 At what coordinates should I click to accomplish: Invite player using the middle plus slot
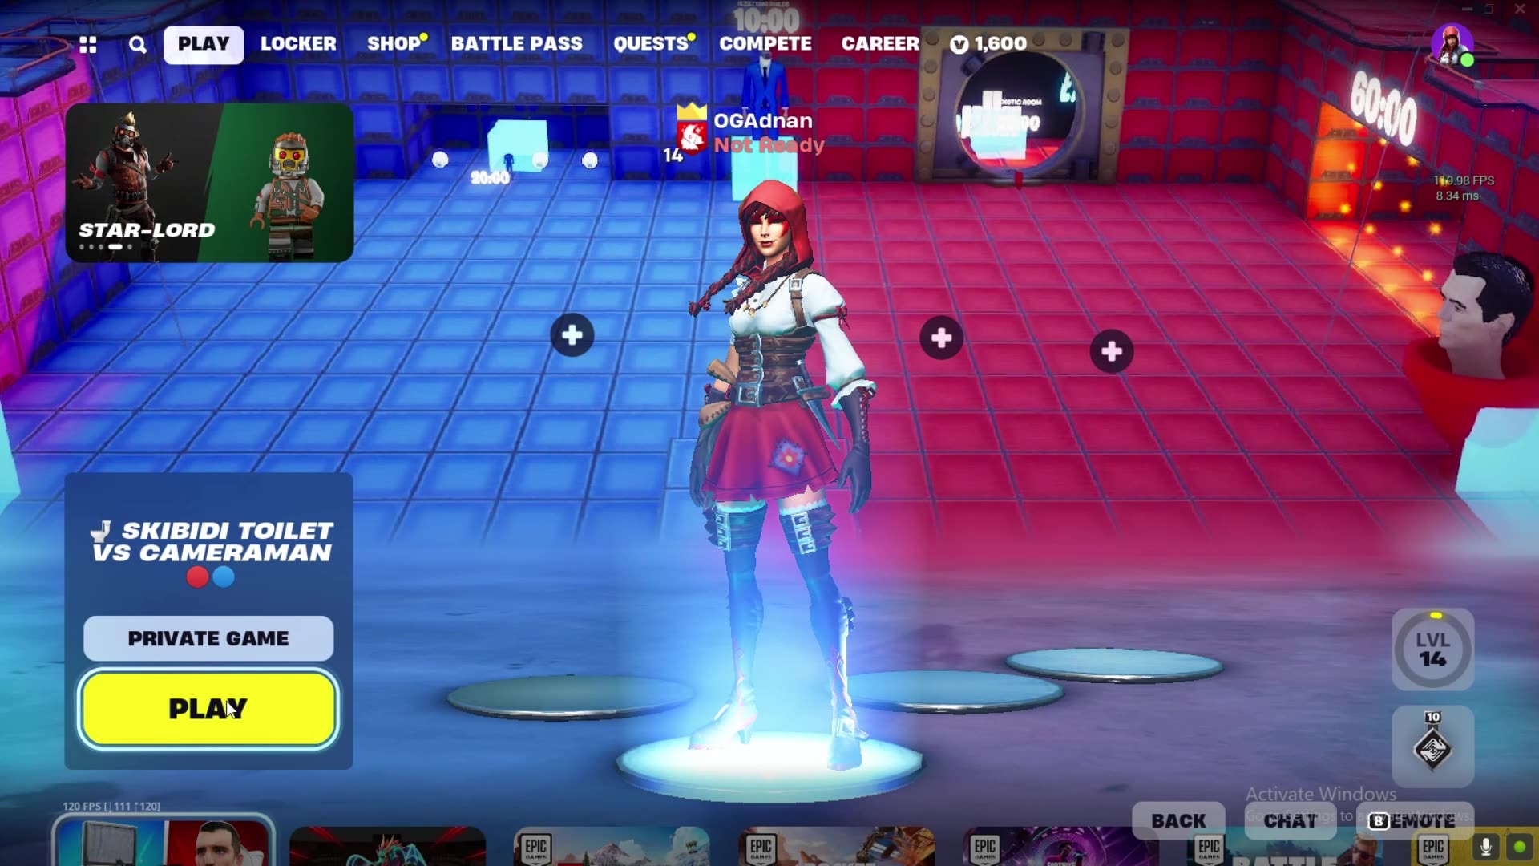click(x=942, y=338)
